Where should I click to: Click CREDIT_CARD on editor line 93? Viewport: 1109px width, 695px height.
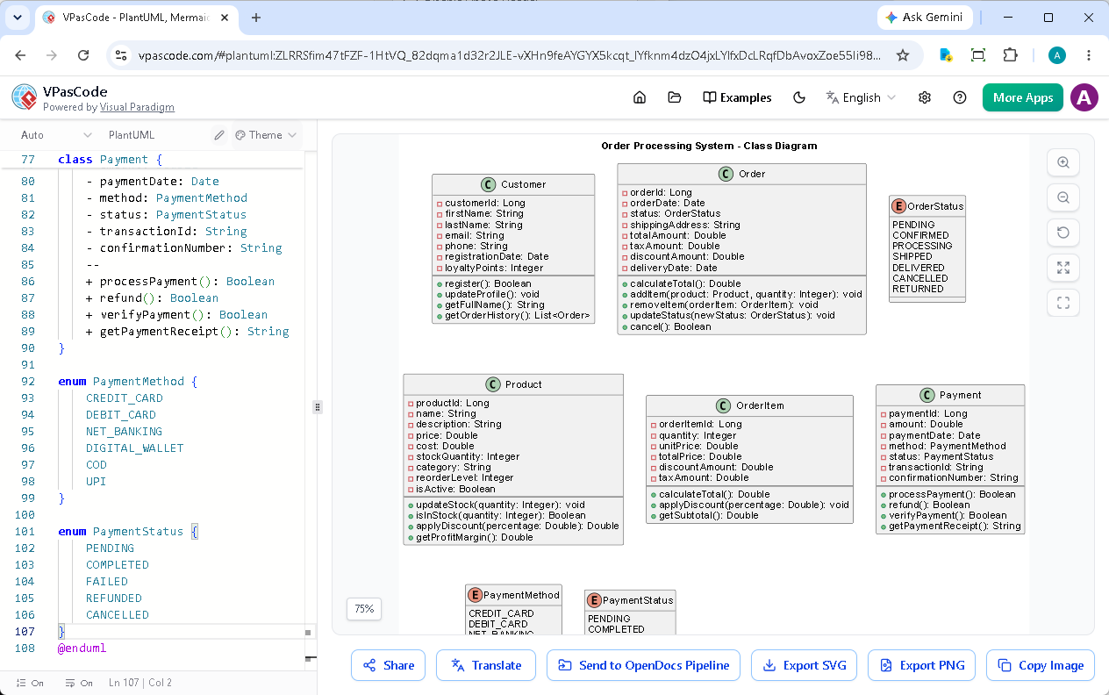(x=125, y=398)
